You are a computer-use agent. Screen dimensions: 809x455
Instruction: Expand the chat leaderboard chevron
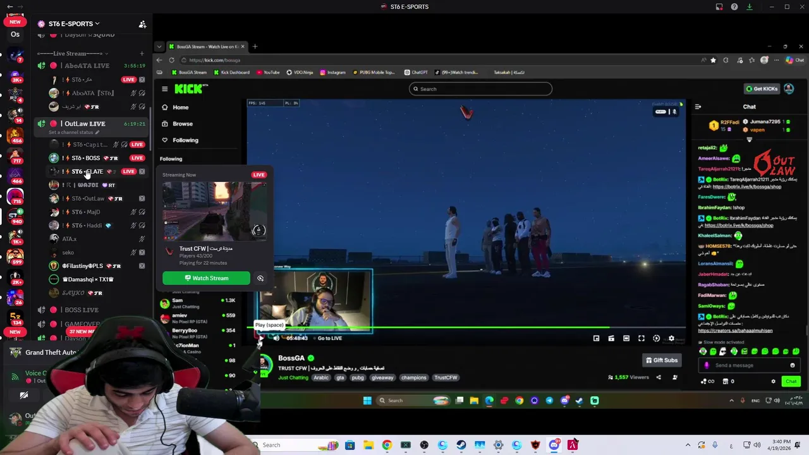pyautogui.click(x=750, y=140)
